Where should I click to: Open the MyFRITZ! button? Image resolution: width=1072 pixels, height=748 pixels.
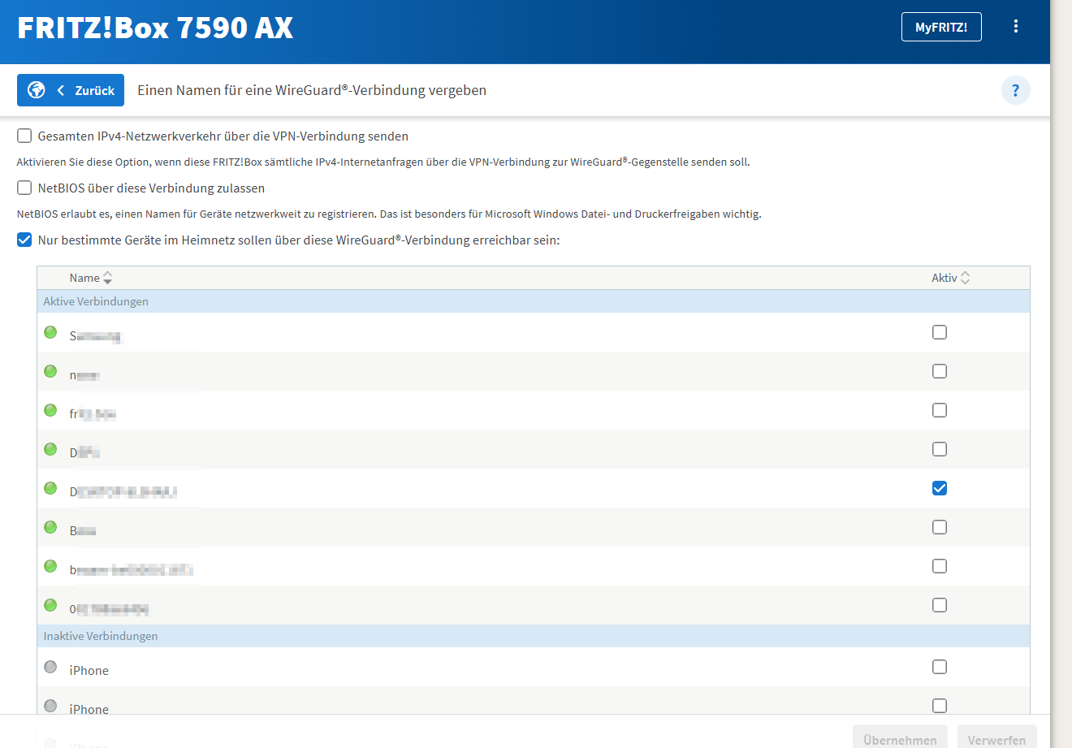click(x=941, y=27)
